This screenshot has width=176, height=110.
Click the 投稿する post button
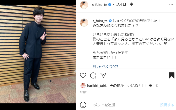(x=167, y=105)
